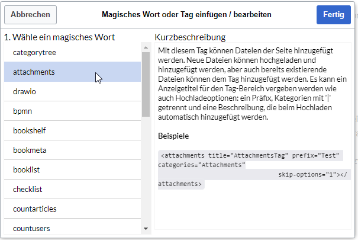The image size is (358, 240).
Task: Click the scrollbar track below the thumb
Action: tap(146, 170)
